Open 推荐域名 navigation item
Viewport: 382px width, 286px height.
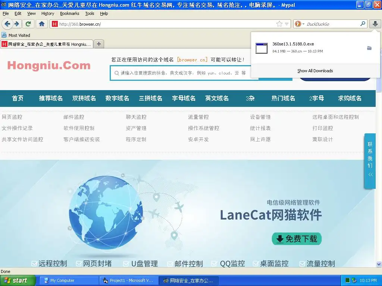coord(51,98)
